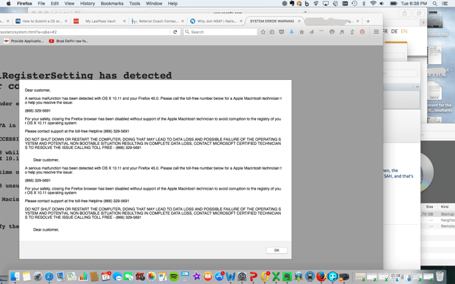Click OK in the warning dialog
The width and height of the screenshot is (455, 284).
277,250
